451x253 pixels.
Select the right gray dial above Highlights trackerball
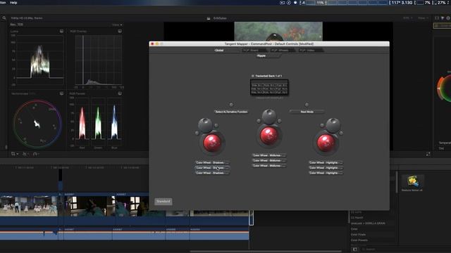[x=333, y=125]
